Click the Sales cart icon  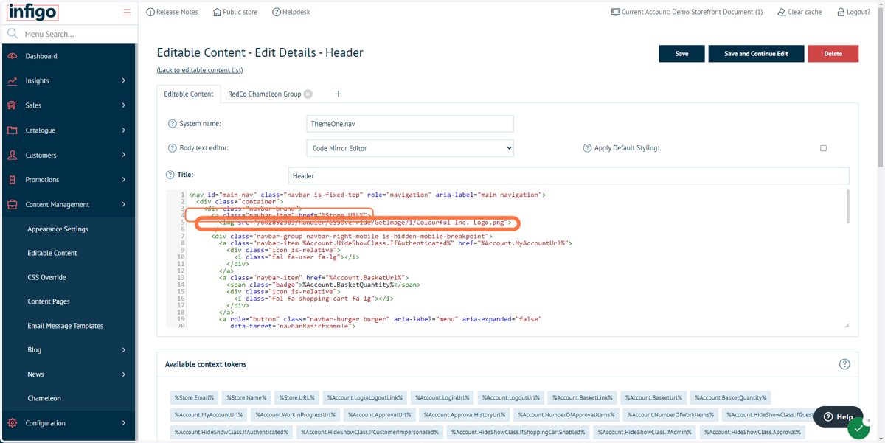point(13,105)
